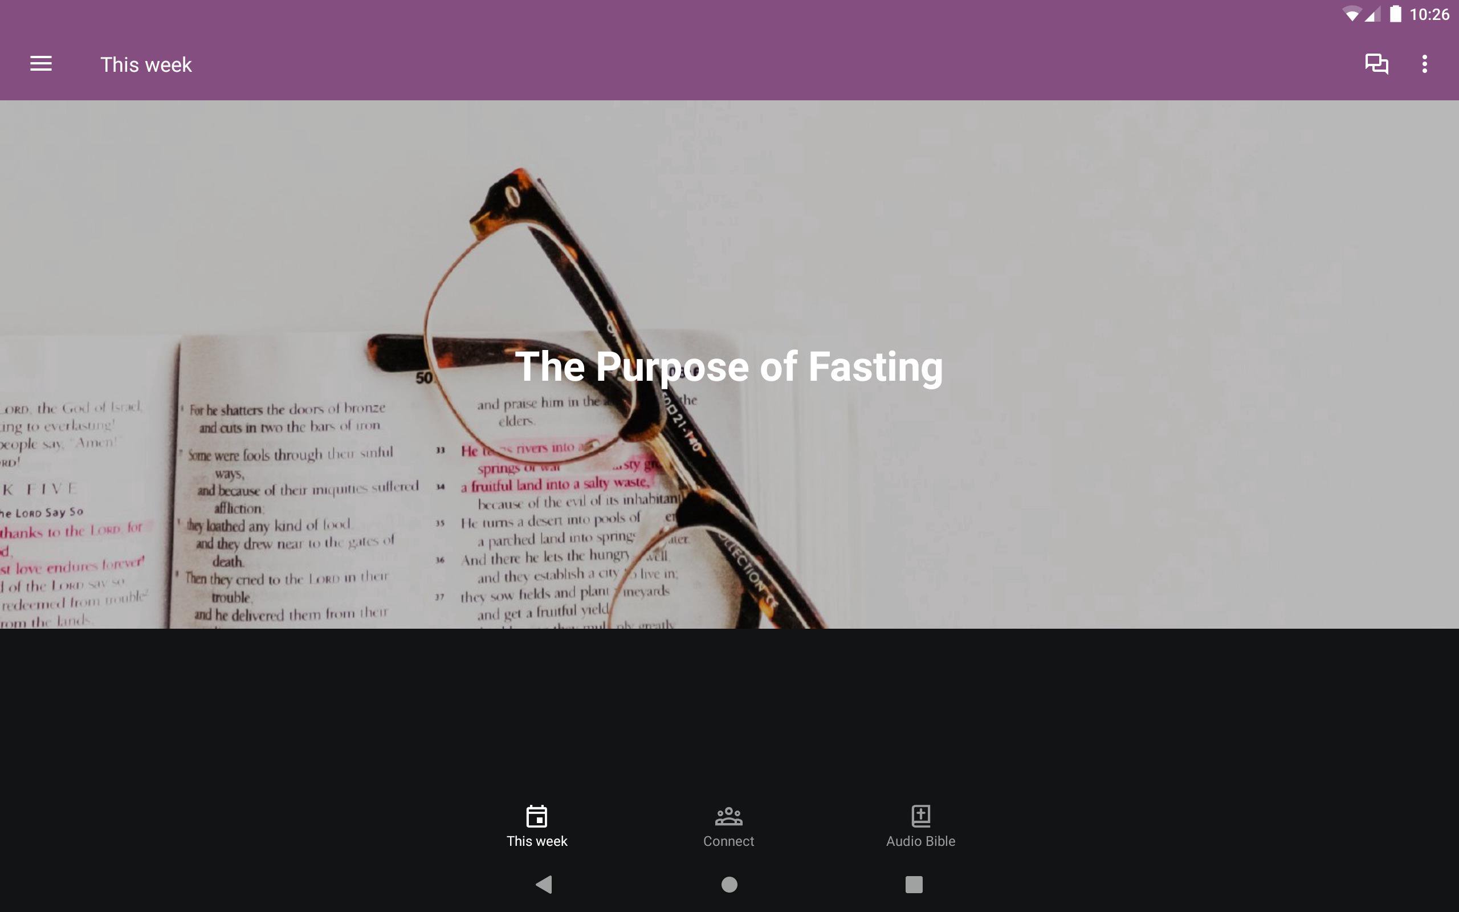Tap the dark empty area below banner
1459x912 pixels.
pos(729,712)
